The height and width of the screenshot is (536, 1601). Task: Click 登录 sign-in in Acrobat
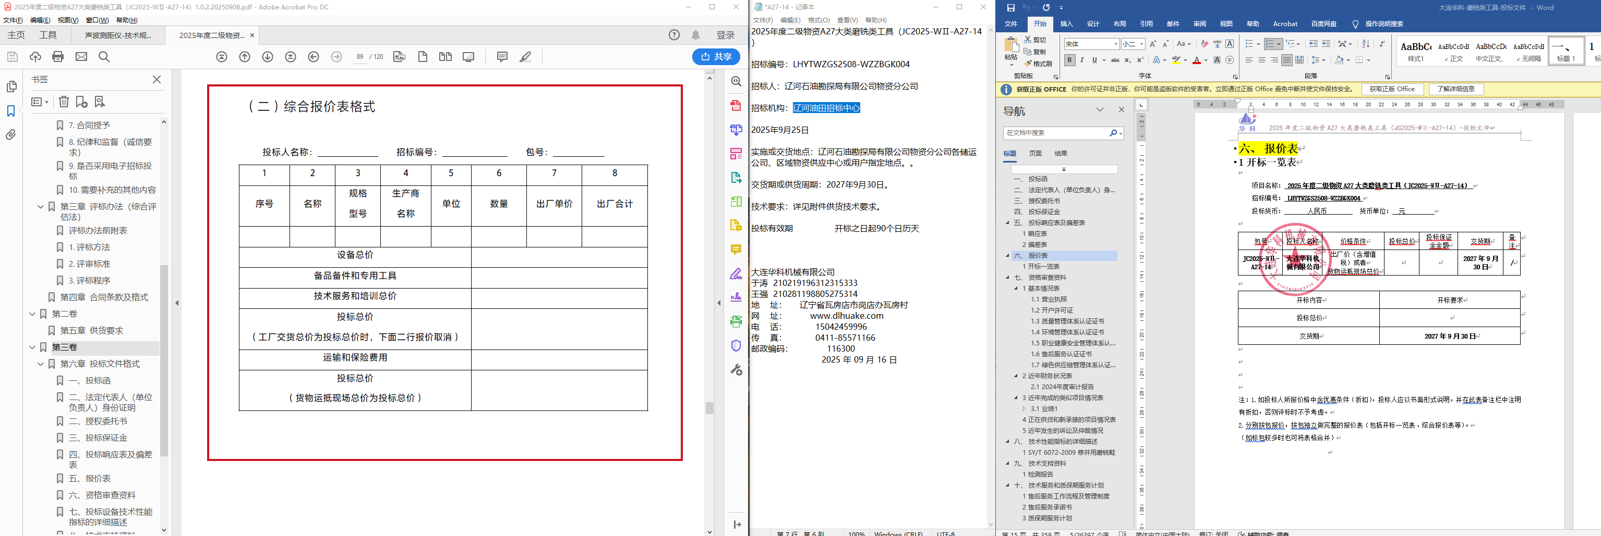pos(725,35)
